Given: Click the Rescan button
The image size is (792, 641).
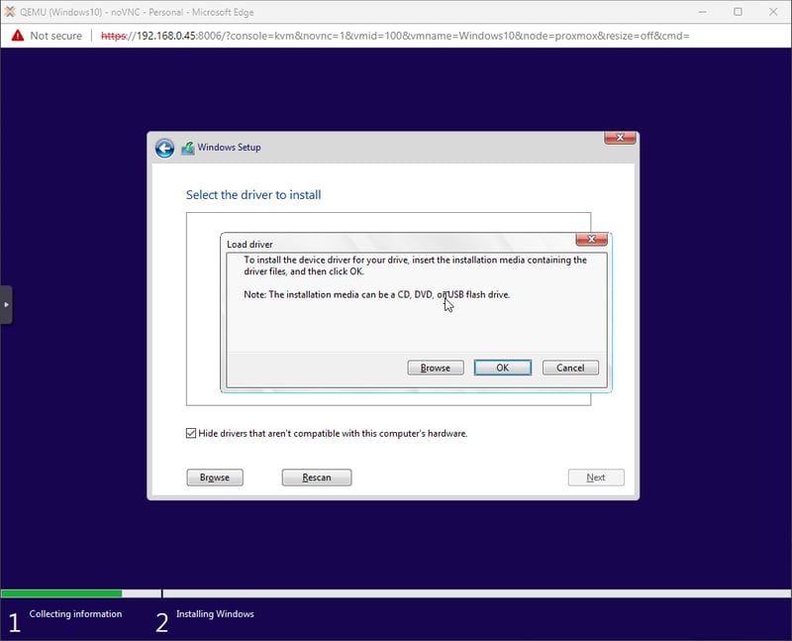Looking at the screenshot, I should click(317, 478).
